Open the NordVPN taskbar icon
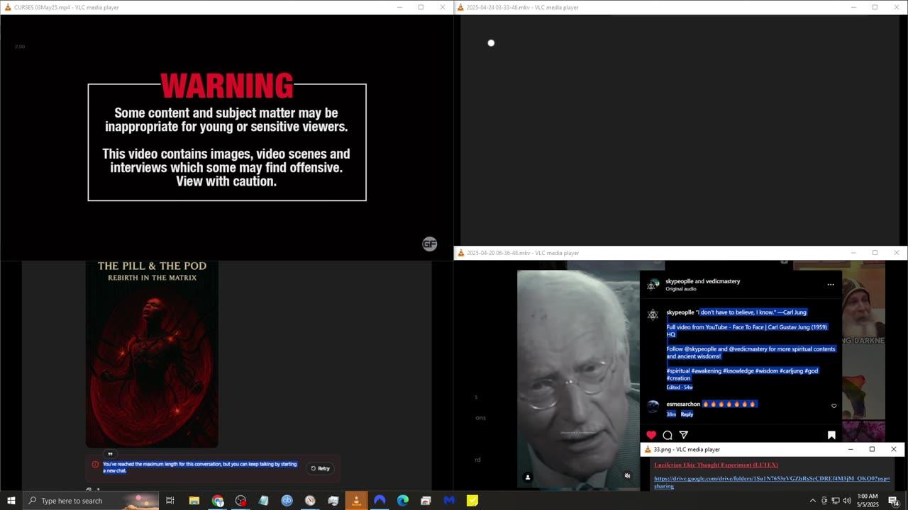 click(x=380, y=500)
